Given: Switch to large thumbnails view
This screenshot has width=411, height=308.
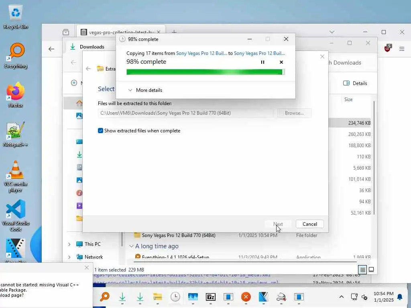Looking at the screenshot, I should [371, 269].
